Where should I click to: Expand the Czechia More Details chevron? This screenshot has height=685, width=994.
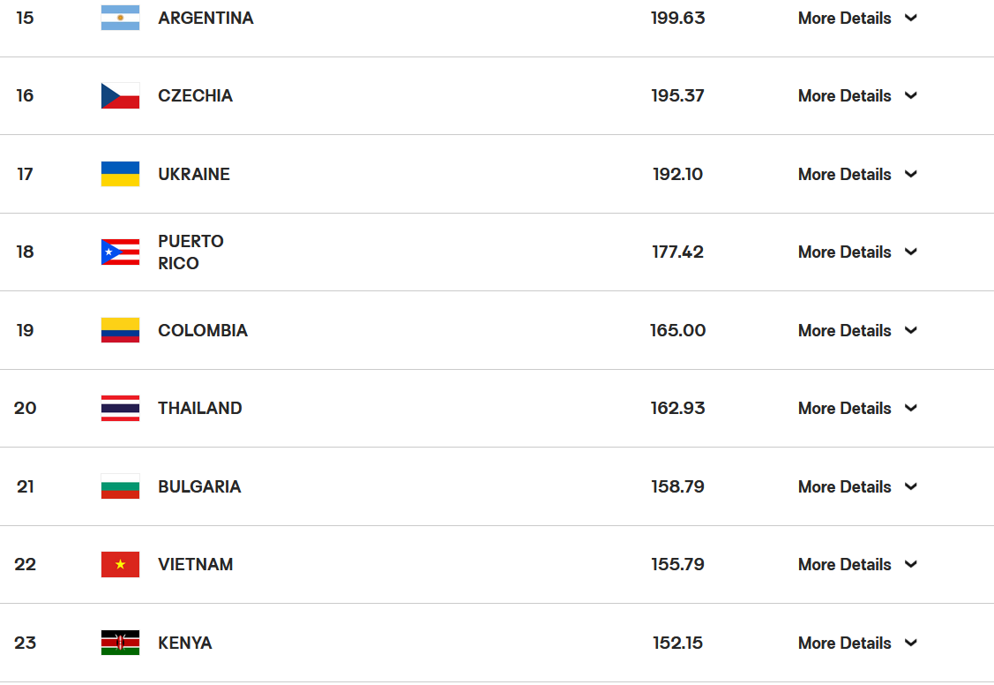click(x=911, y=95)
